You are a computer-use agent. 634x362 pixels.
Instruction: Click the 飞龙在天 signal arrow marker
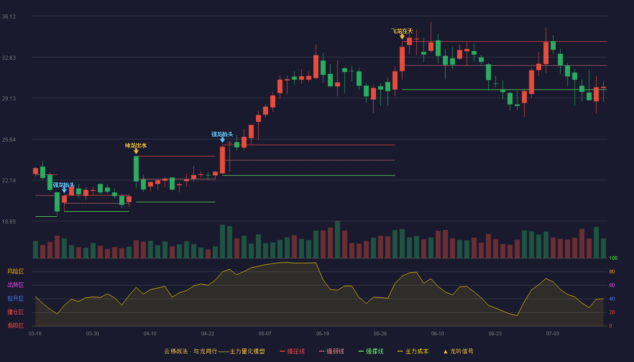coord(402,37)
